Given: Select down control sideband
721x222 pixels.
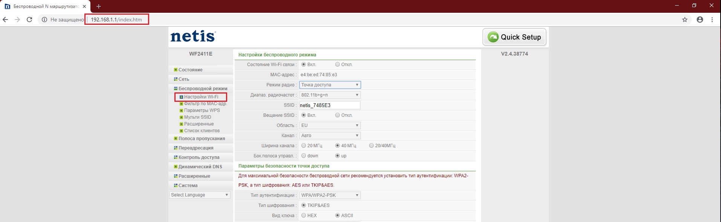Looking at the screenshot, I should (x=304, y=156).
